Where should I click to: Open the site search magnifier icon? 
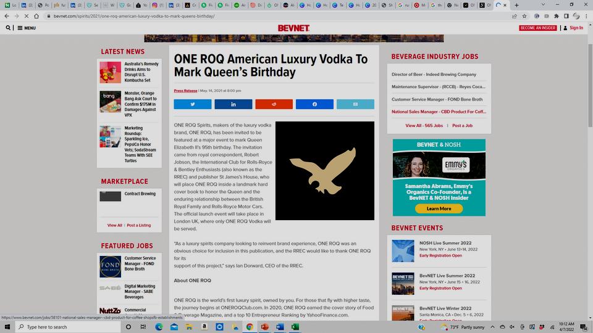(8, 28)
